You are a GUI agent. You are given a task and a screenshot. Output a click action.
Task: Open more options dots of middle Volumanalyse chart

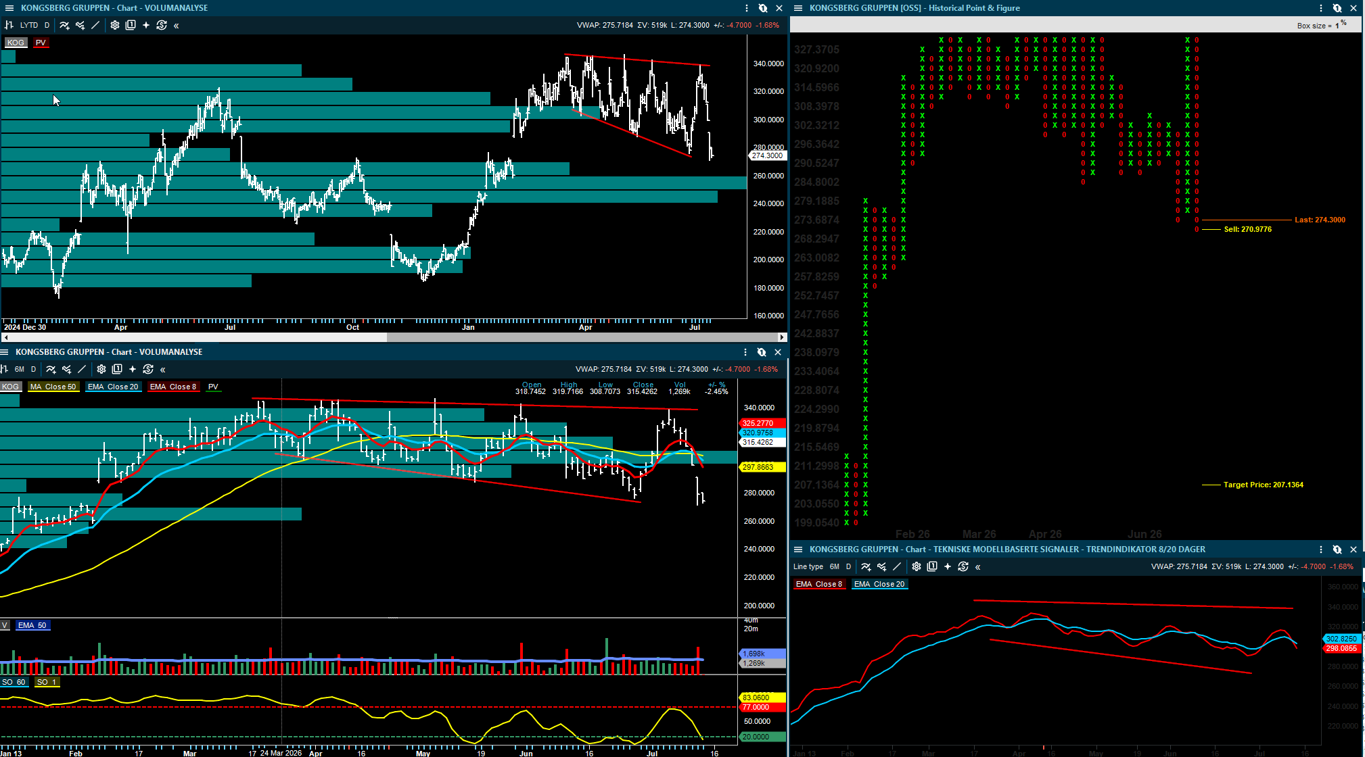[745, 352]
